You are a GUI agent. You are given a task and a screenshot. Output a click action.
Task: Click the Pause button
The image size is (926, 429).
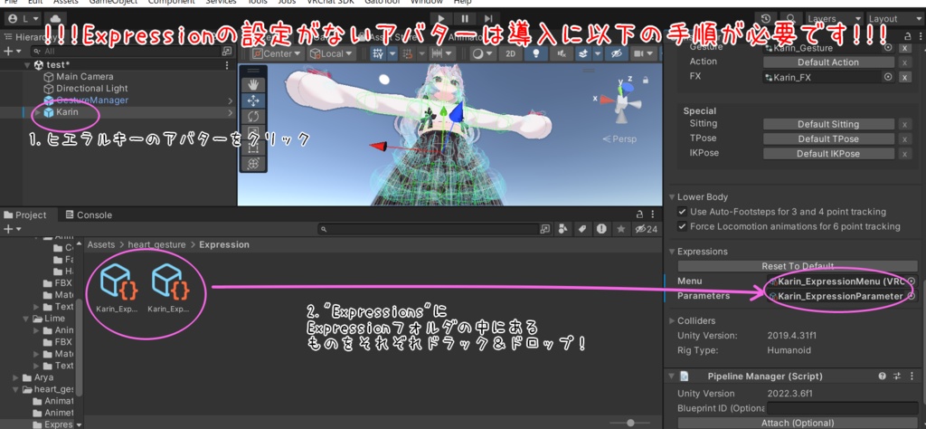(466, 19)
